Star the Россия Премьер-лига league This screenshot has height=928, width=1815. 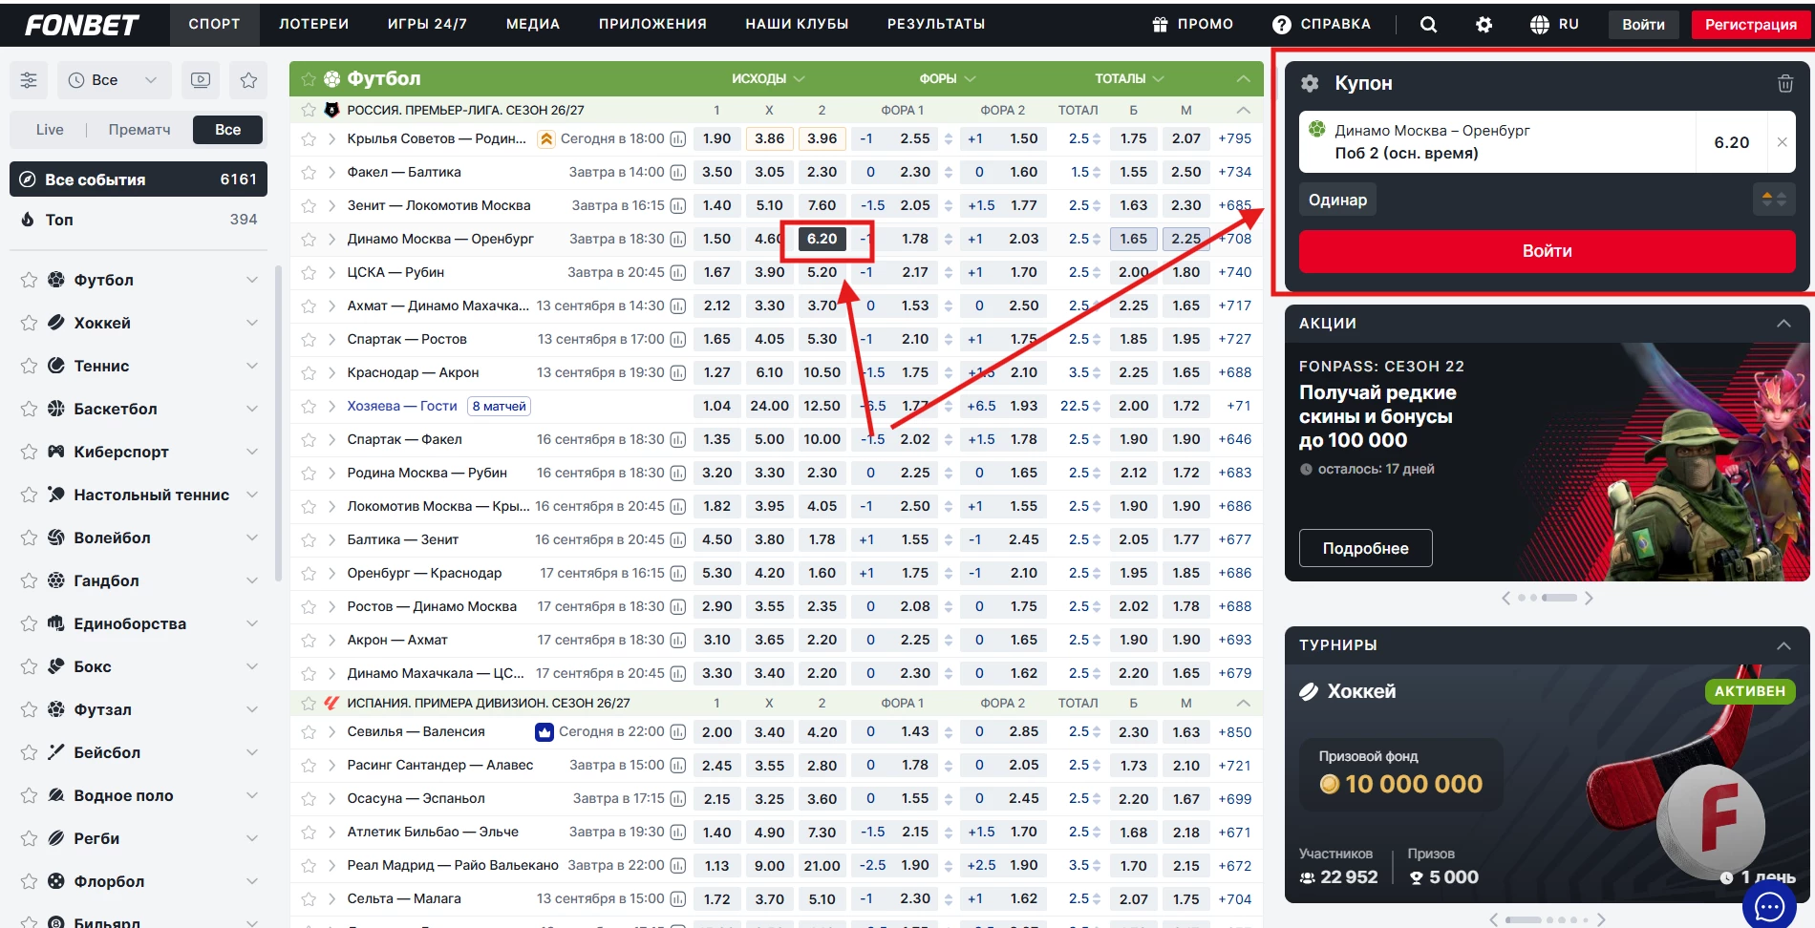pos(309,111)
